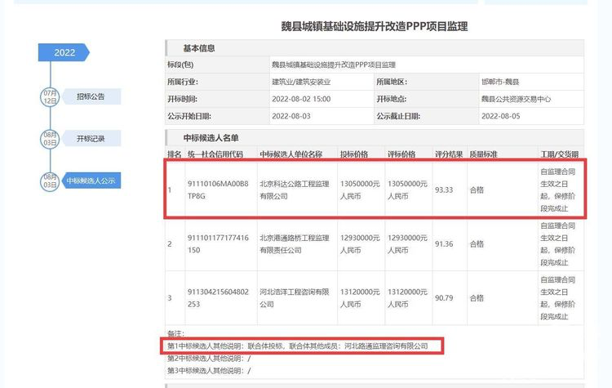Screen dimensions: 612x388
Task: Click the score 93.33
Action: [444, 190]
